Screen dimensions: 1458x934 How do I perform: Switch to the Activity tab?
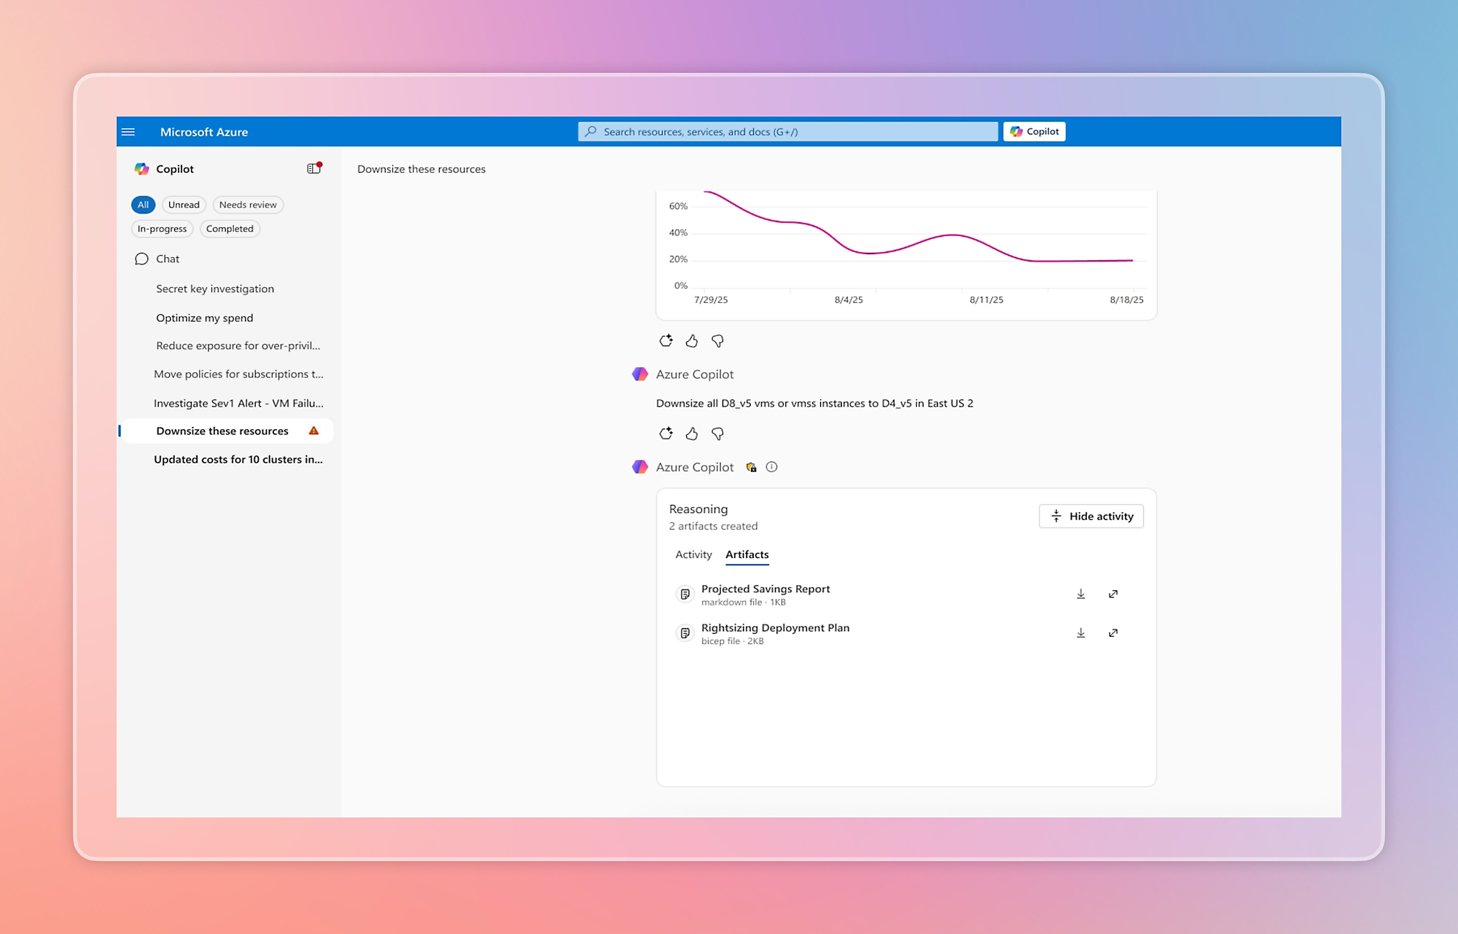[693, 554]
